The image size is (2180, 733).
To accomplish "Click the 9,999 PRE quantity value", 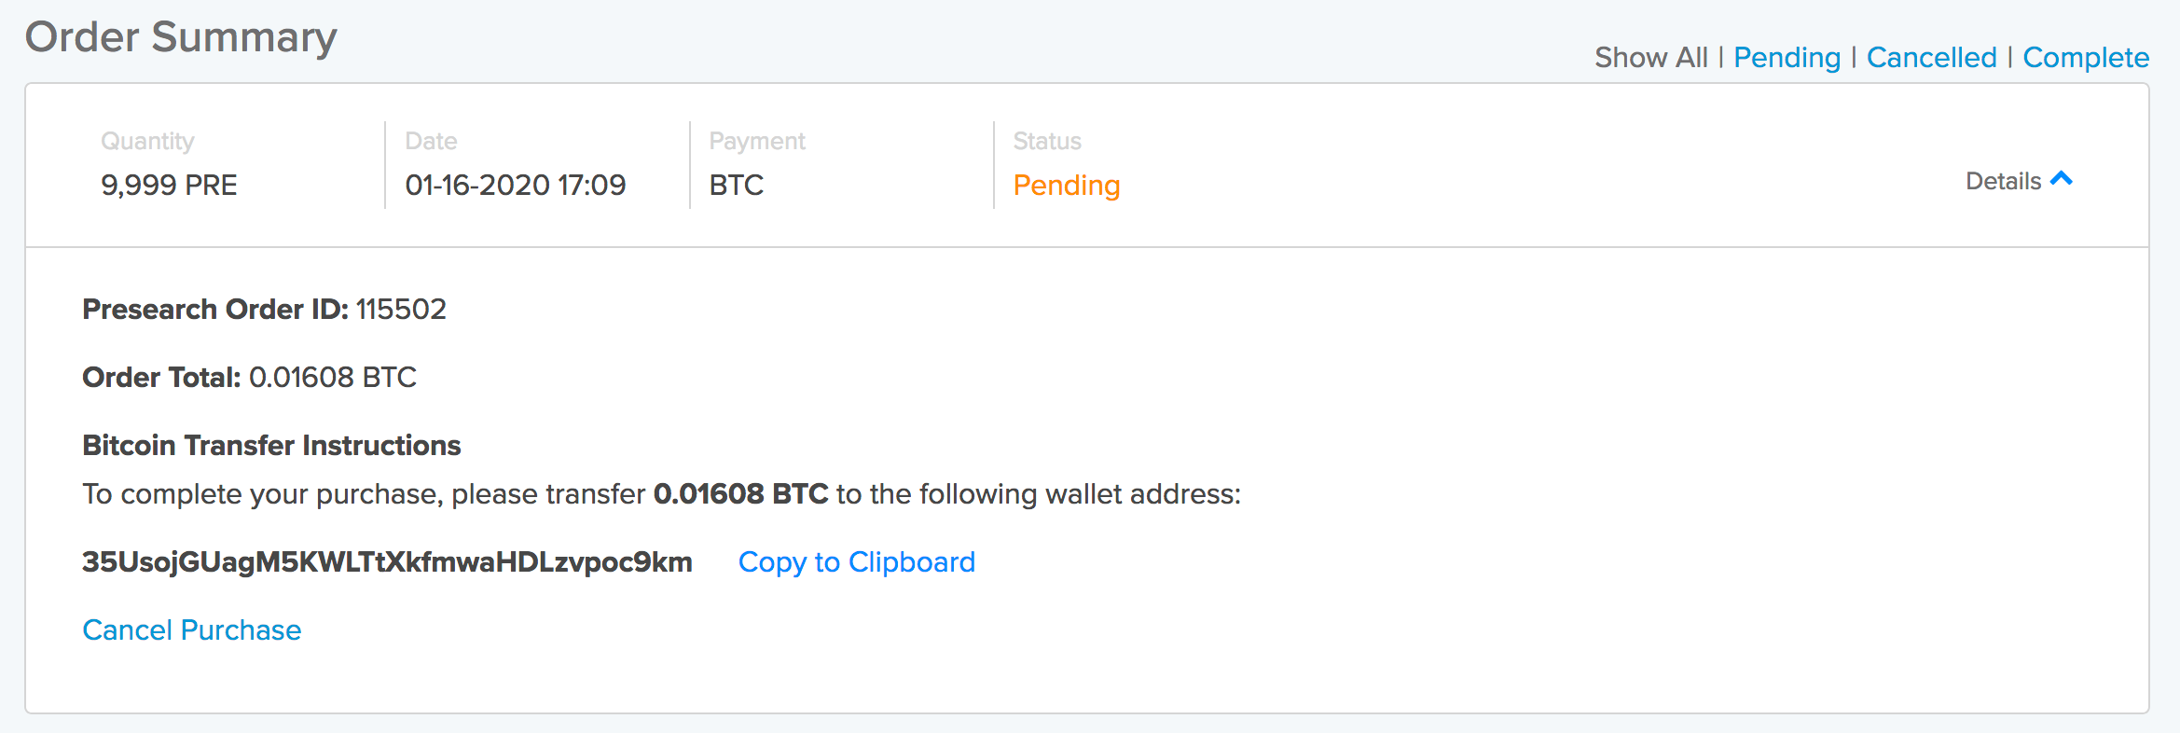I will coord(169,186).
